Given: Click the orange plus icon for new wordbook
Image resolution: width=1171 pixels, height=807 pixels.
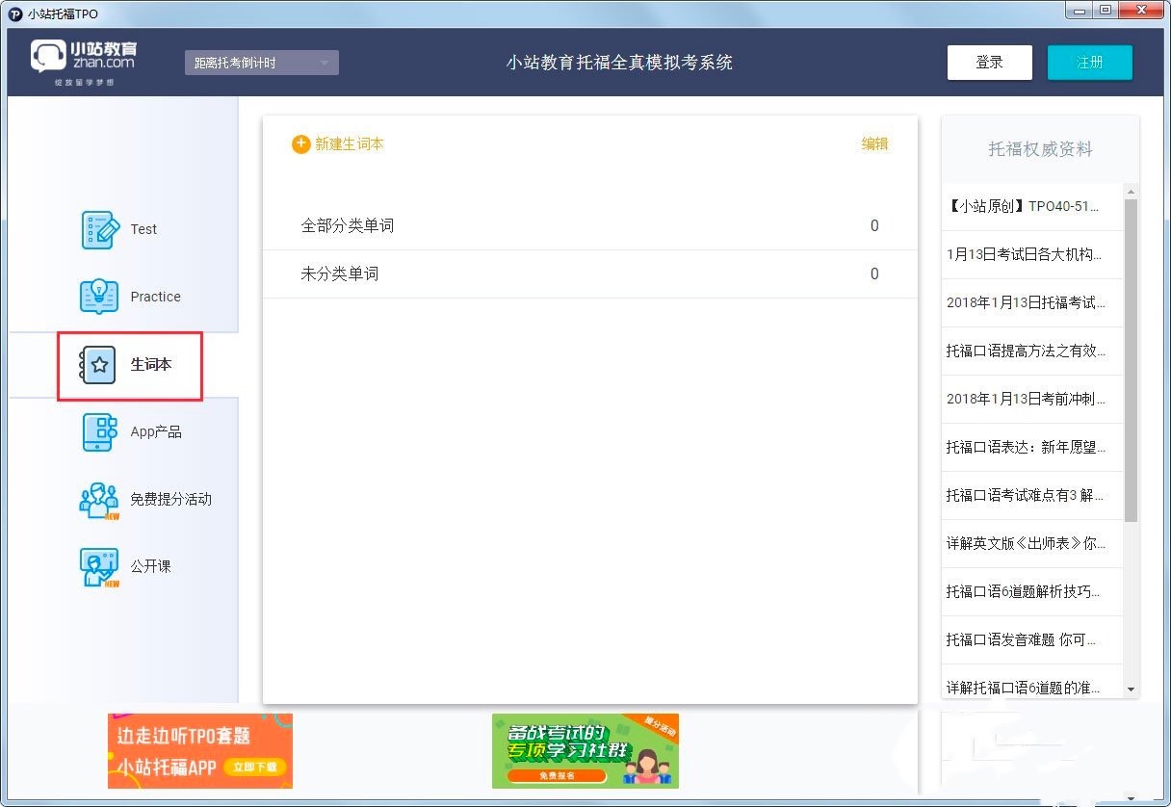Looking at the screenshot, I should (x=301, y=143).
